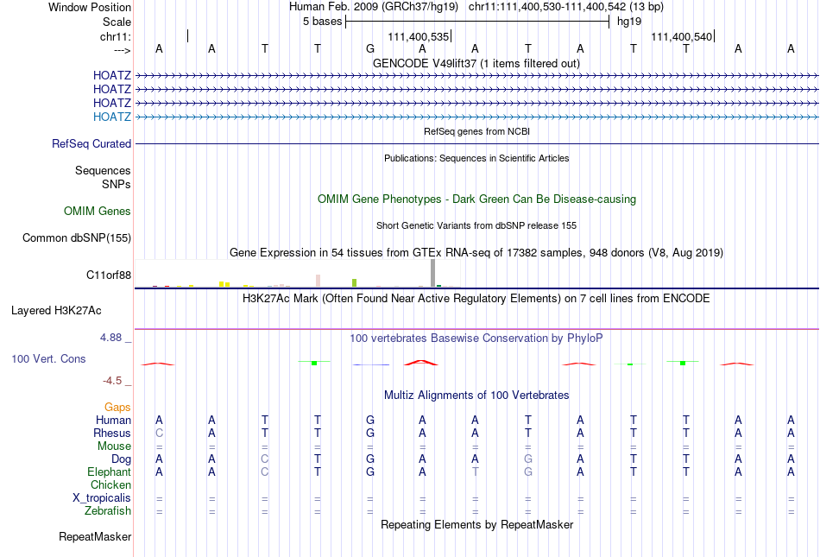Click the Rhesus species label

pos(112,433)
